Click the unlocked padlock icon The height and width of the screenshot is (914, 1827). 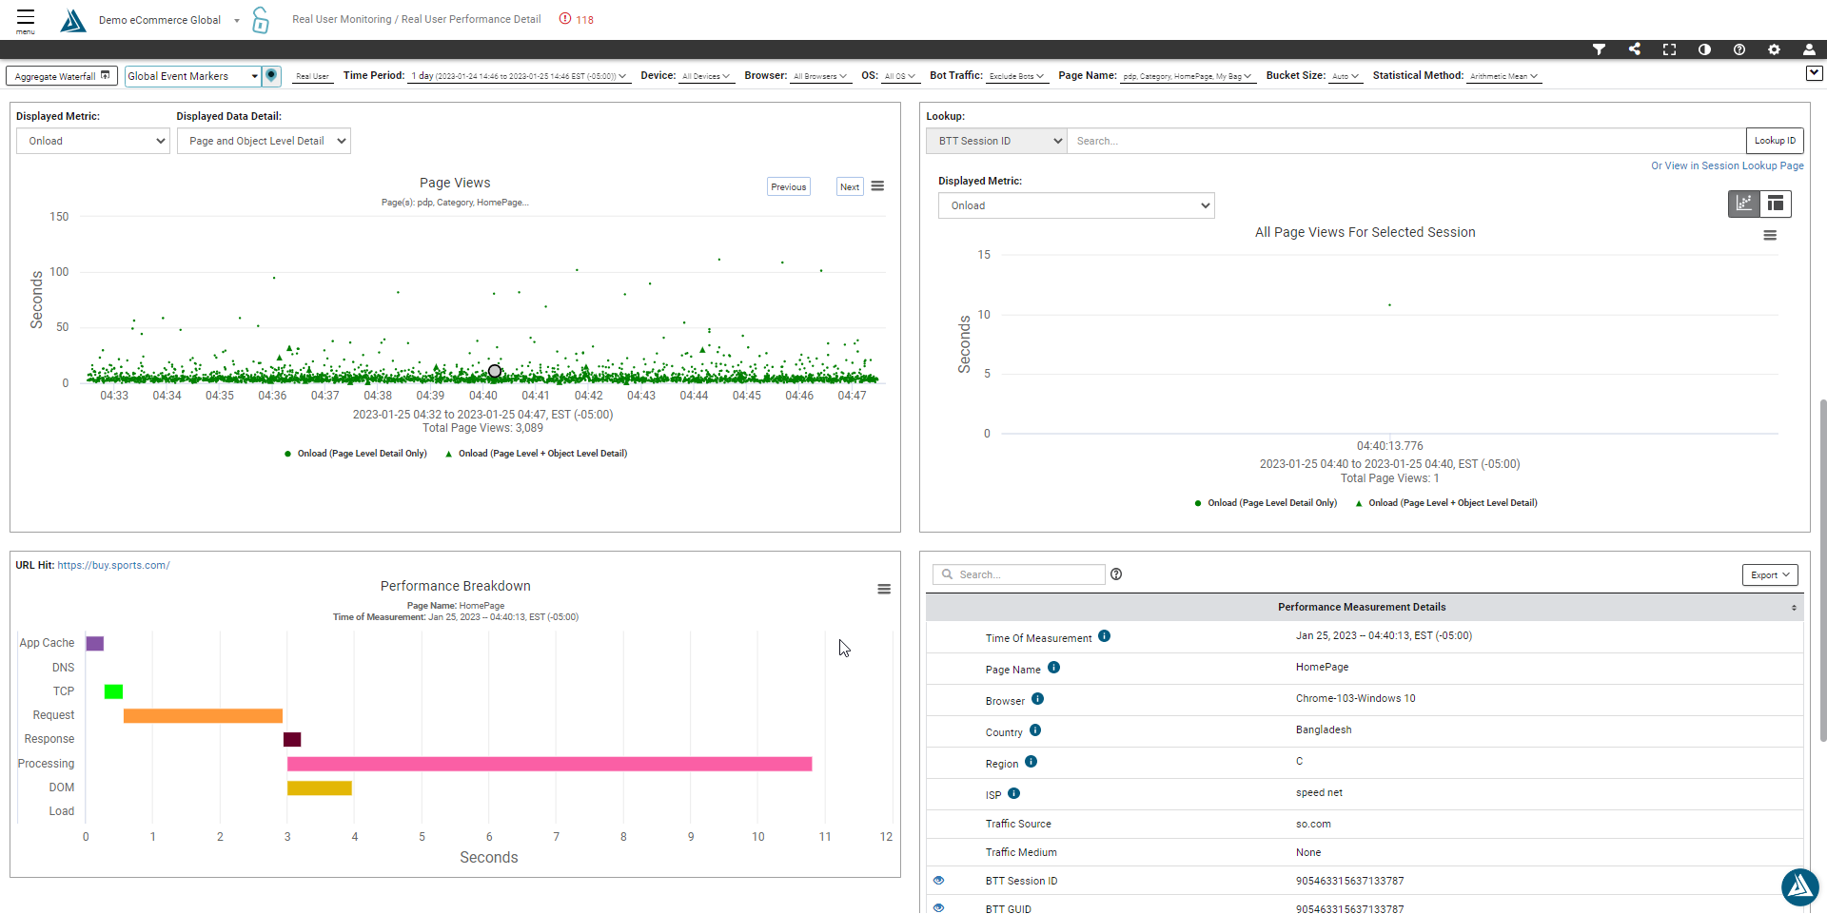pos(260,20)
